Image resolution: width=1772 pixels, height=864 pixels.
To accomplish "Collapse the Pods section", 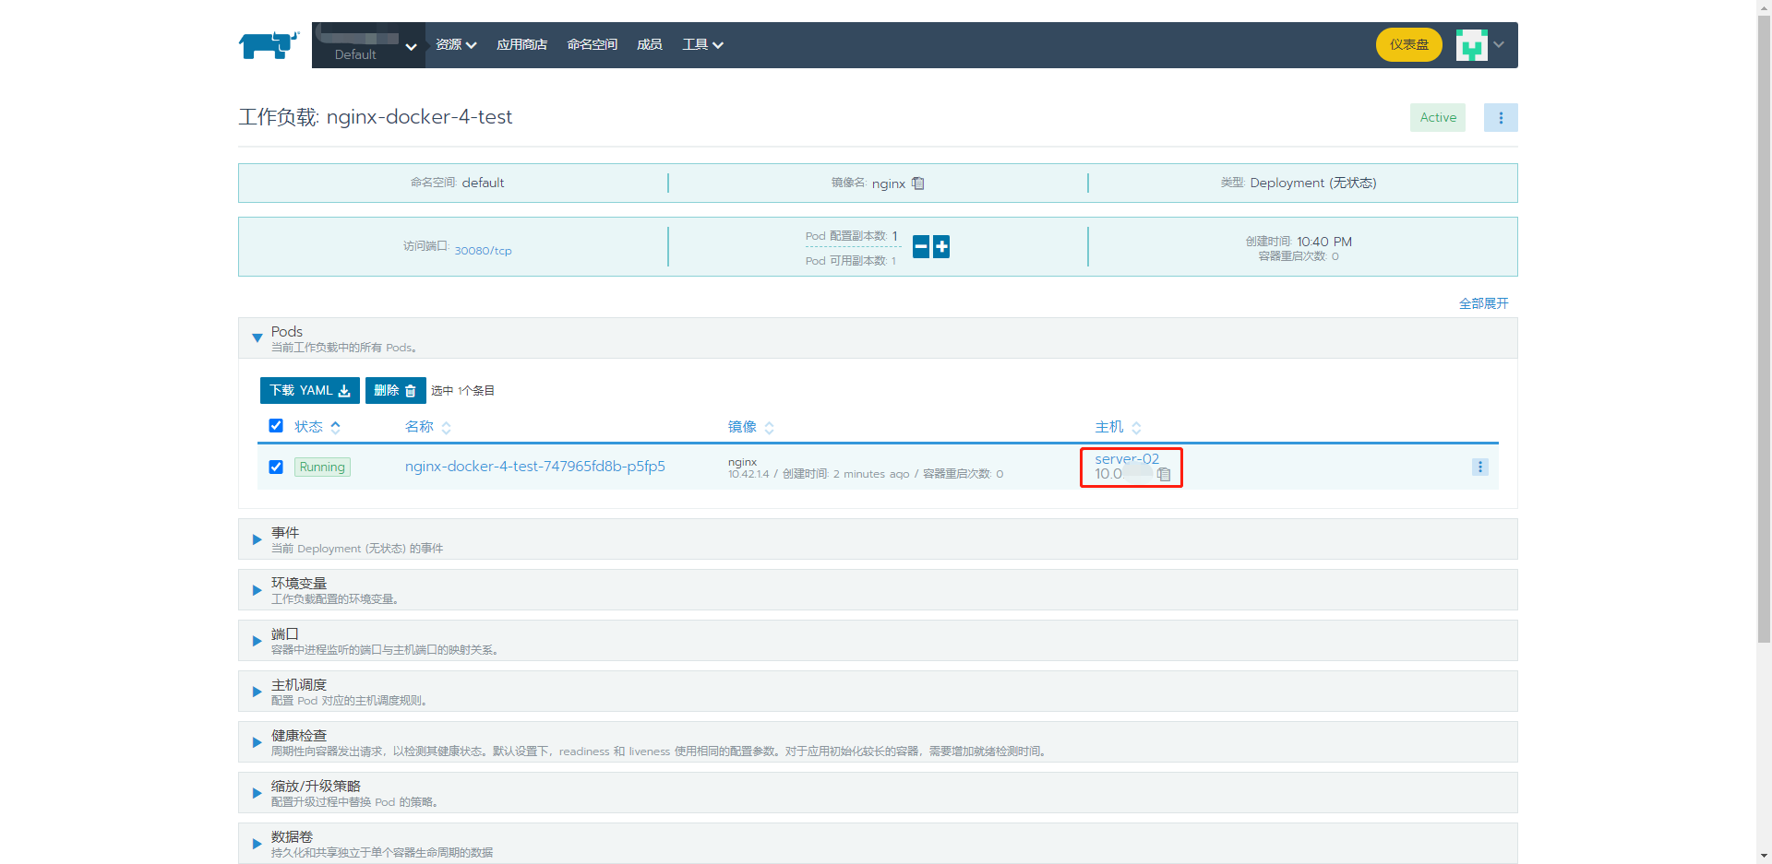I will pyautogui.click(x=257, y=338).
